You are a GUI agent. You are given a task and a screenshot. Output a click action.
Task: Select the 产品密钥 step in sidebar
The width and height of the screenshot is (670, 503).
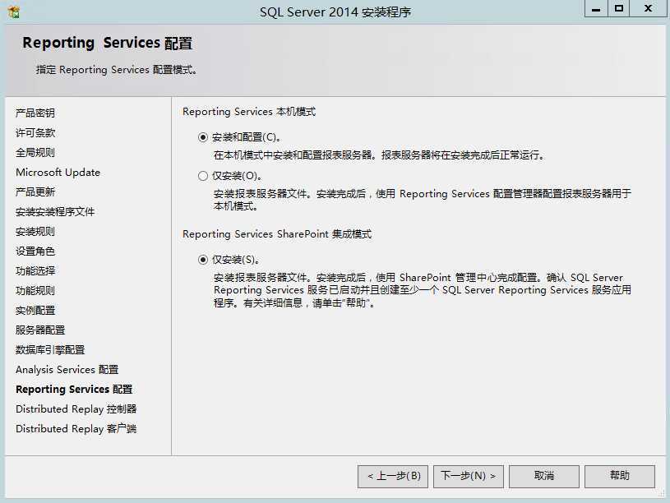pos(35,113)
